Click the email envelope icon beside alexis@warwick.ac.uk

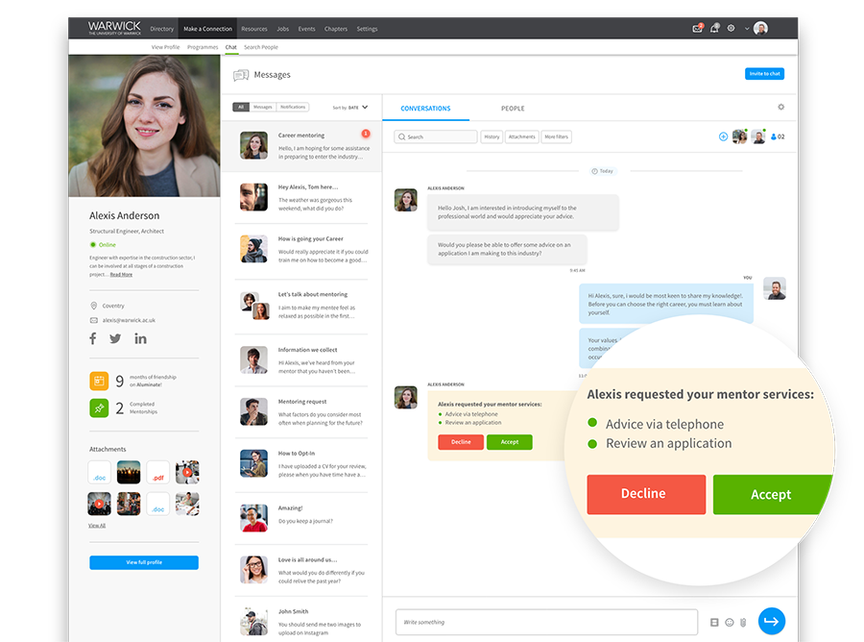tap(94, 320)
